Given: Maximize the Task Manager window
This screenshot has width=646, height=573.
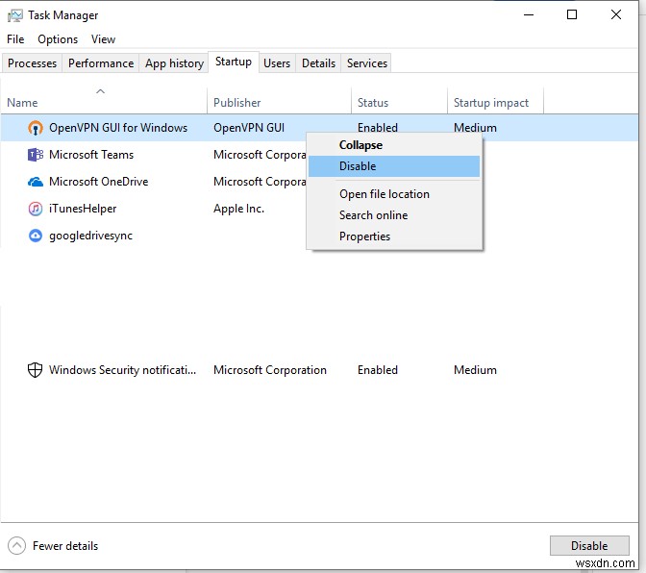Looking at the screenshot, I should tap(572, 14).
